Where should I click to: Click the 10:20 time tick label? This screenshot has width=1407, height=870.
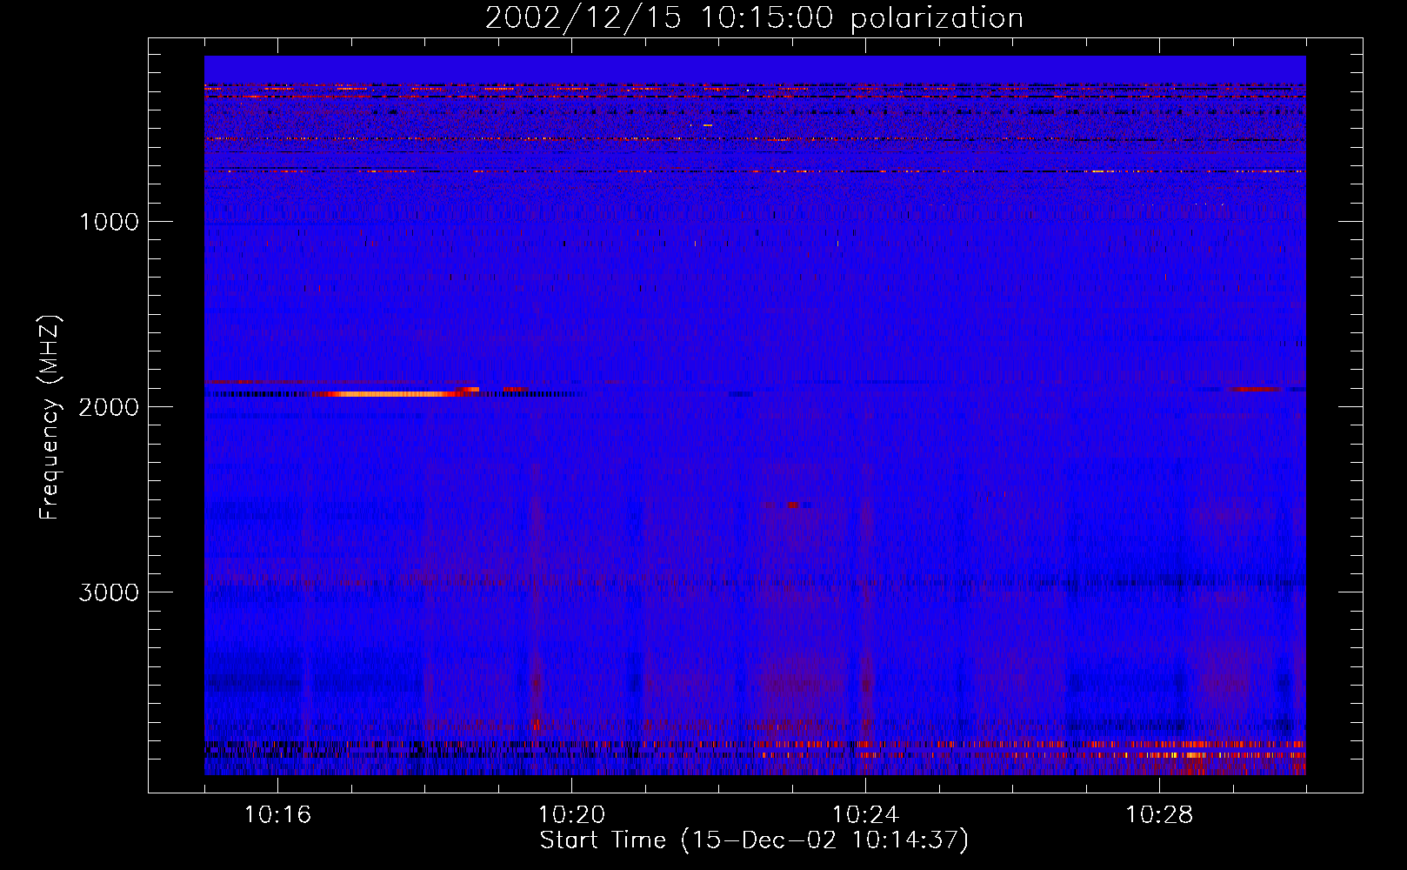[571, 815]
